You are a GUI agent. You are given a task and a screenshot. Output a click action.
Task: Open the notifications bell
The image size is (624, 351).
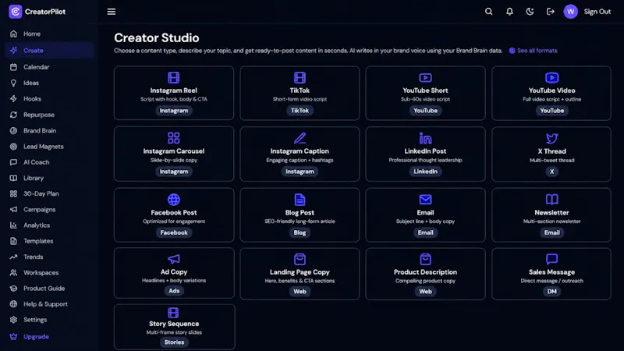509,12
